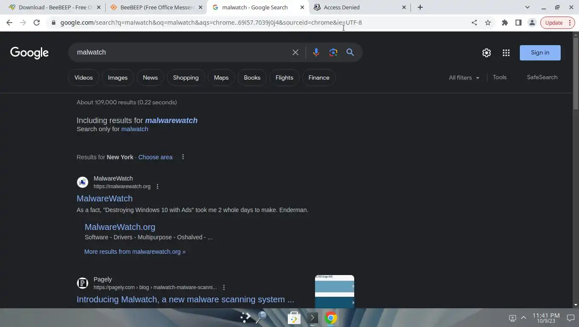View site information via the lock icon
The height and width of the screenshot is (327, 579).
tap(53, 23)
